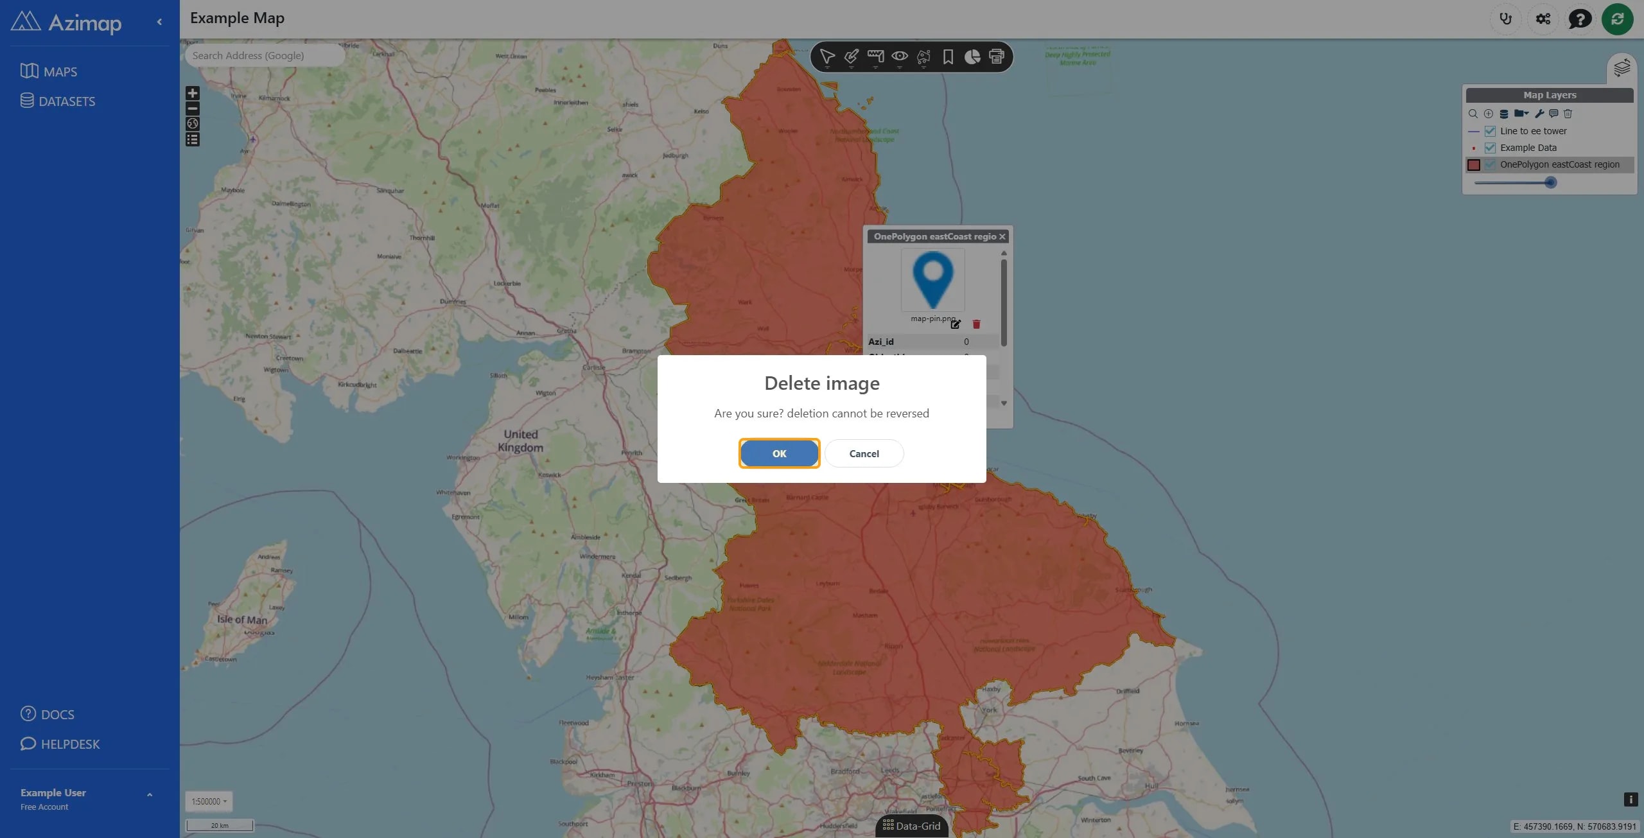This screenshot has height=838, width=1644.
Task: Zoom in on the map
Action: coord(193,93)
